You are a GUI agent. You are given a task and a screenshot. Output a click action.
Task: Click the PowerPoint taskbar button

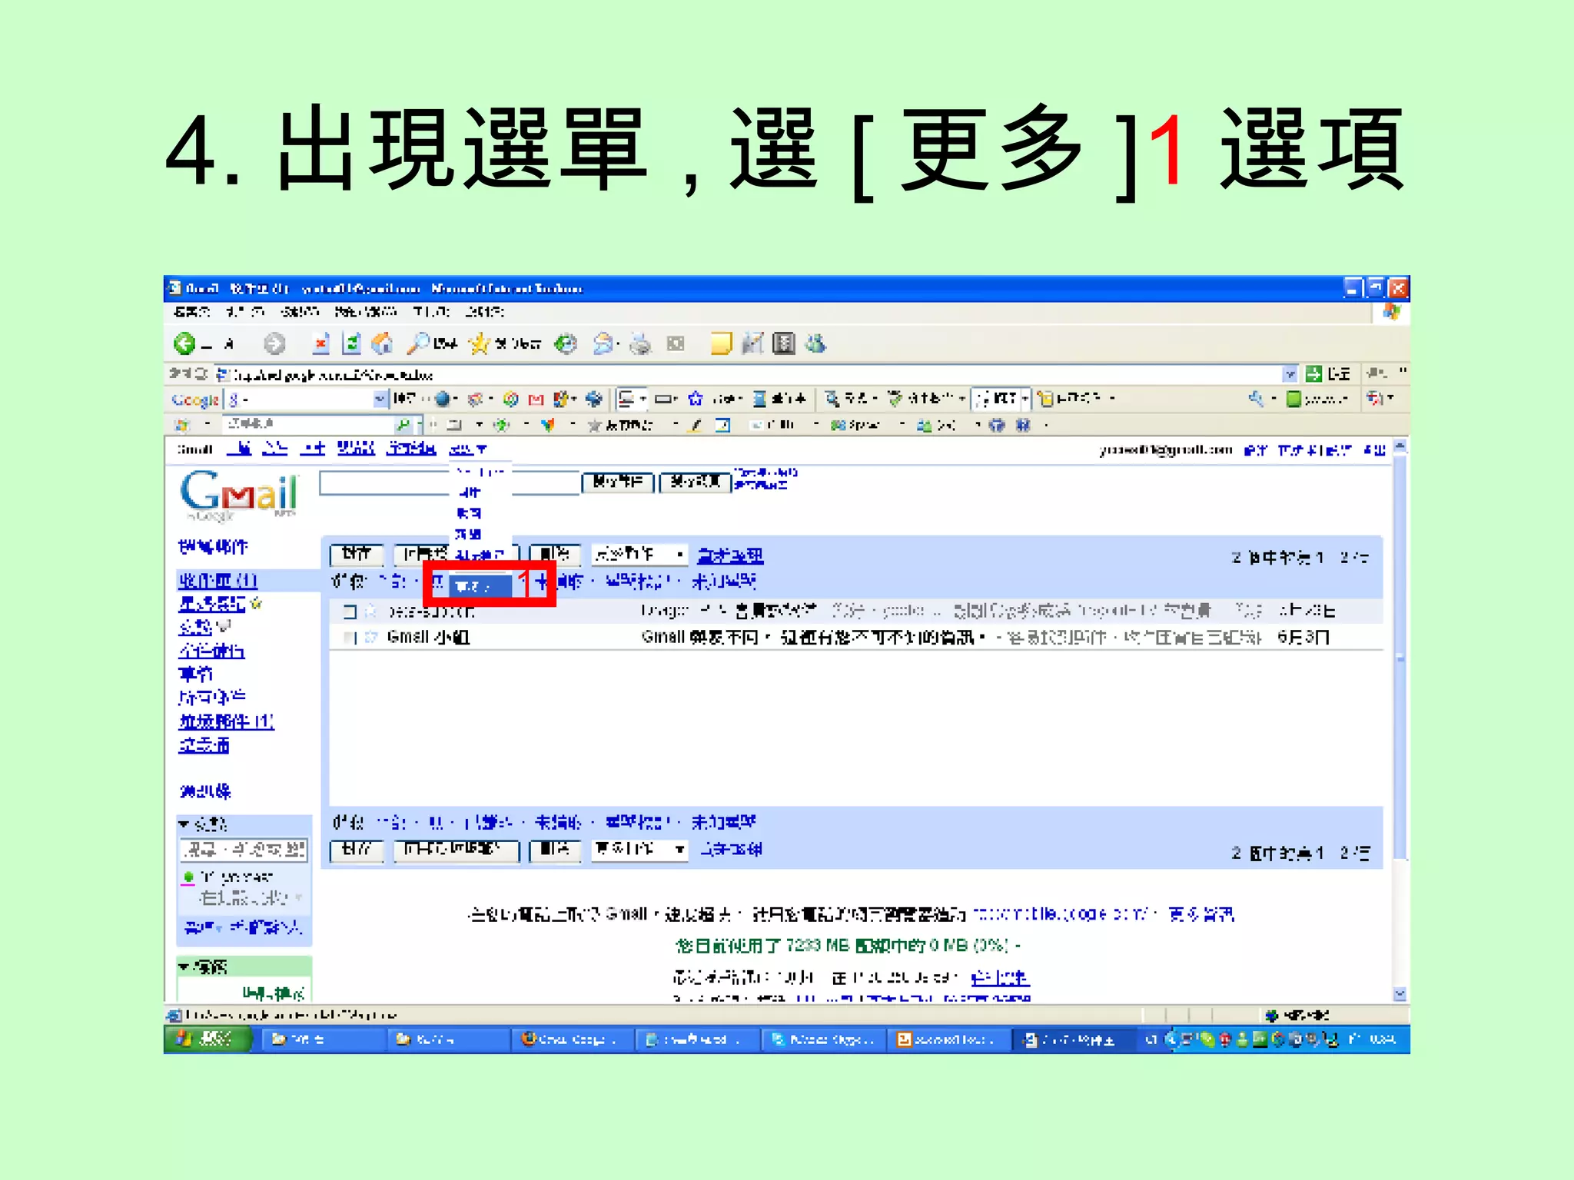tap(948, 1039)
